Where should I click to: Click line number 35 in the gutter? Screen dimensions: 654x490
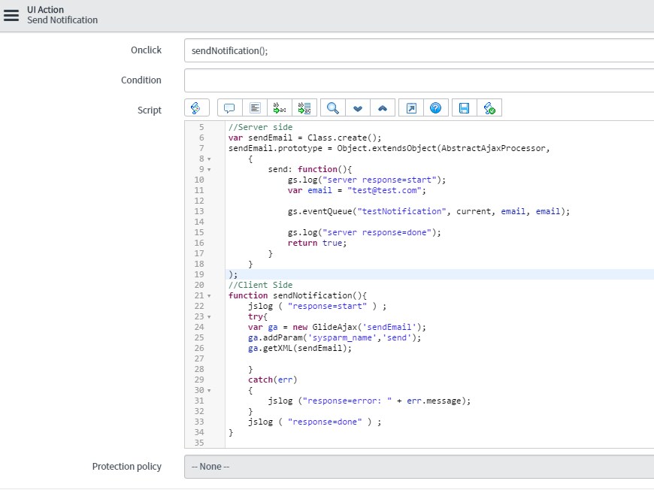199,443
